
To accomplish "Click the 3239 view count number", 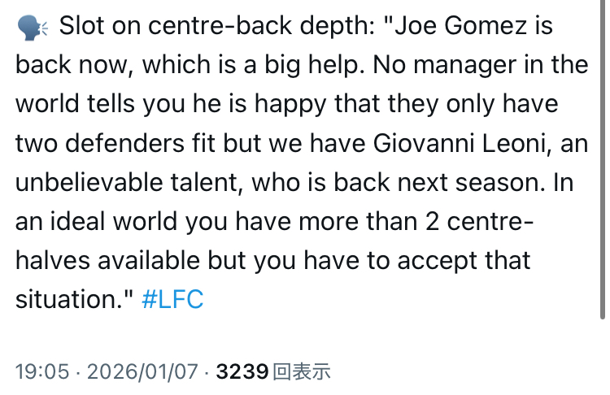I will 242,372.
